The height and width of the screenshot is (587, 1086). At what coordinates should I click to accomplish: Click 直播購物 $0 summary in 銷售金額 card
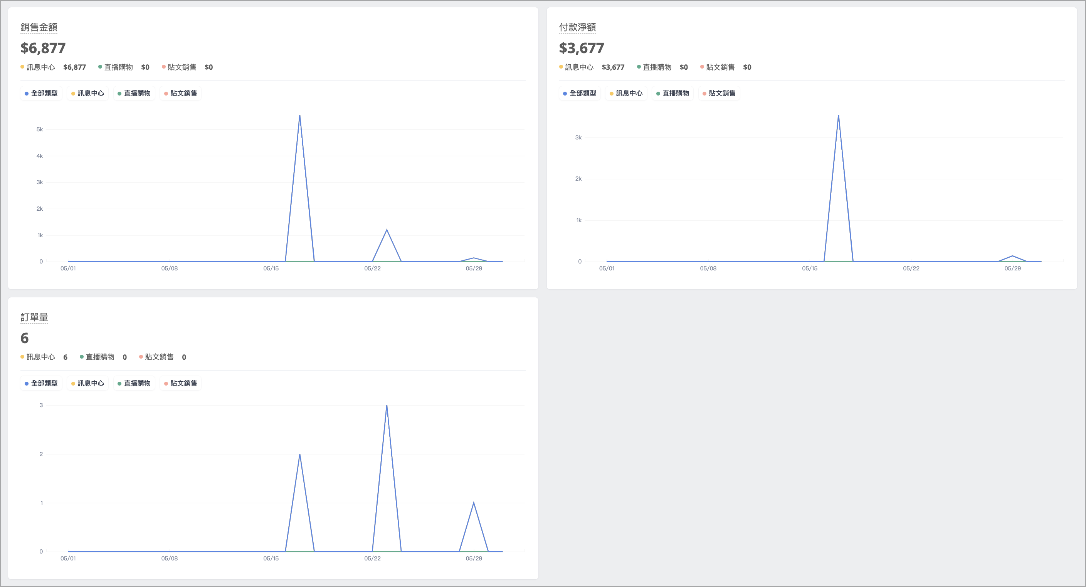coord(124,67)
